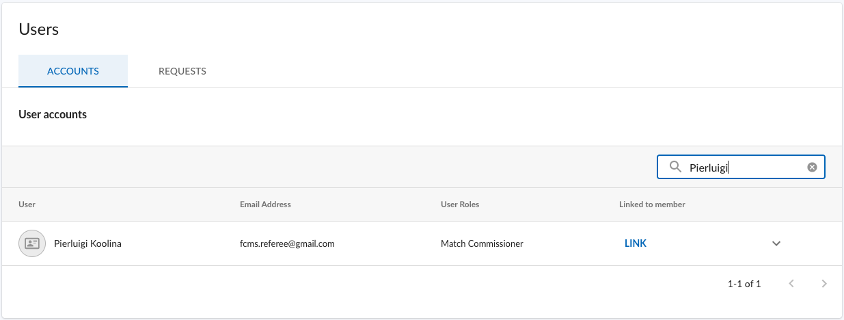Go to the next page arrow
This screenshot has height=320, width=844.
click(824, 284)
